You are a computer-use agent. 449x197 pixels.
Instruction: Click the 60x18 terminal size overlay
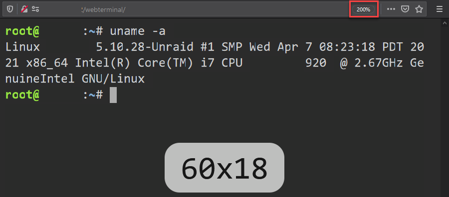pos(224,168)
